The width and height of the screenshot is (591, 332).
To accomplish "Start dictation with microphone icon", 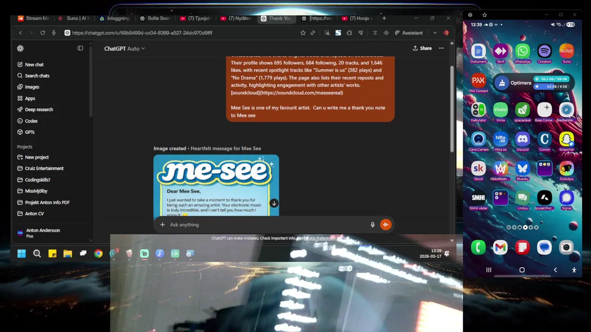I will tap(373, 225).
